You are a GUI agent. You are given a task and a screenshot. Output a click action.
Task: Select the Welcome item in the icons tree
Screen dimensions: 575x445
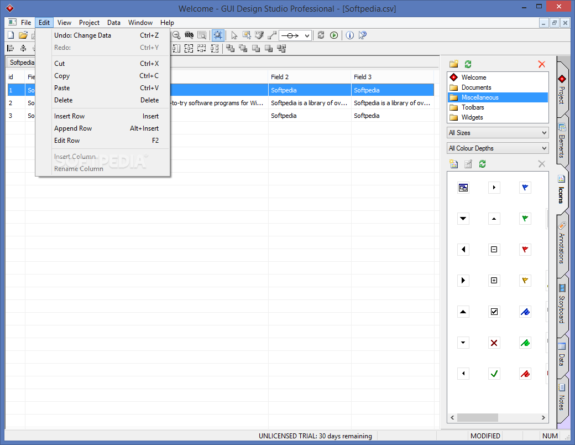(473, 77)
